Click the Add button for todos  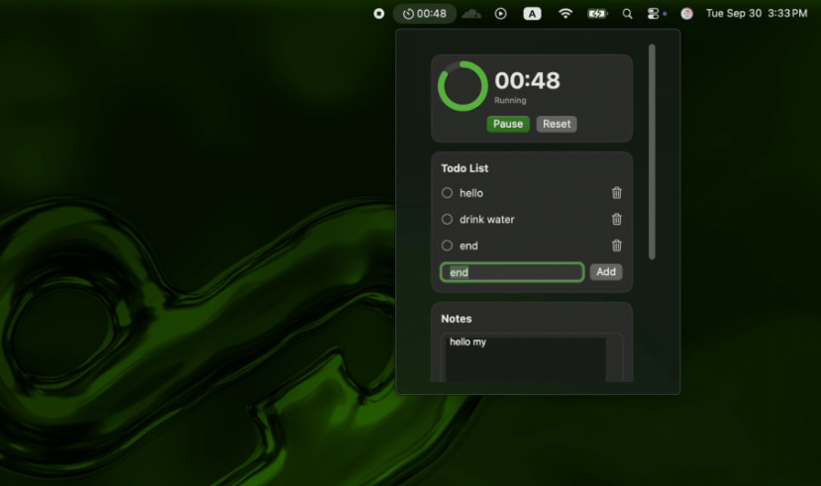tap(606, 272)
